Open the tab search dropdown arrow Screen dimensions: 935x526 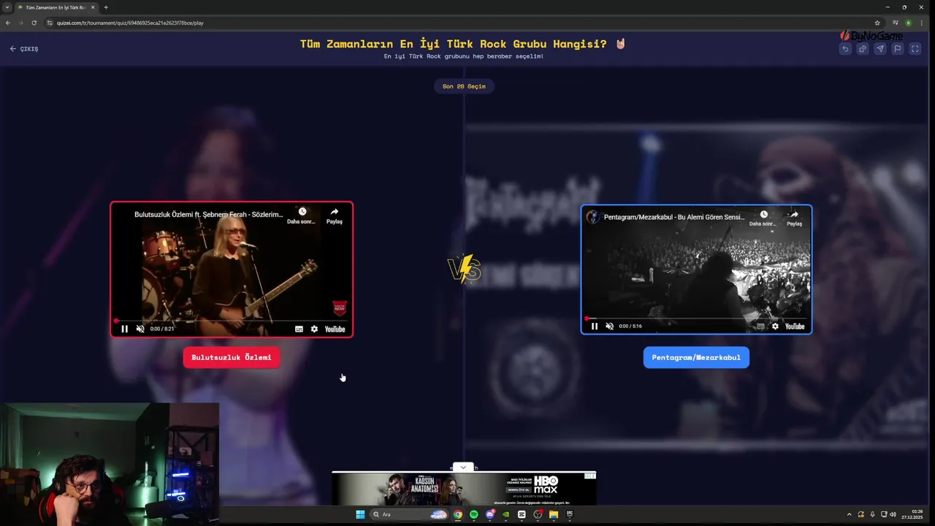(7, 7)
